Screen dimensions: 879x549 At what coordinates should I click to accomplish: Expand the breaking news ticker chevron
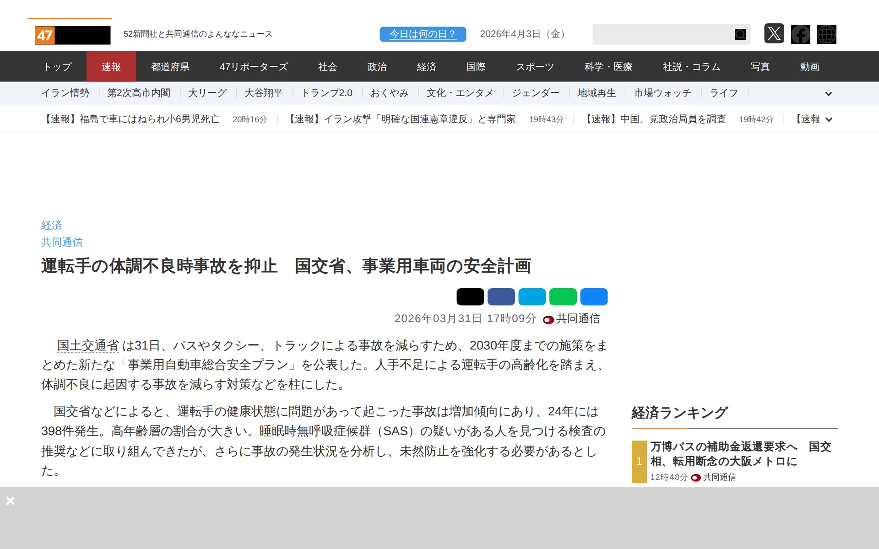coord(828,120)
